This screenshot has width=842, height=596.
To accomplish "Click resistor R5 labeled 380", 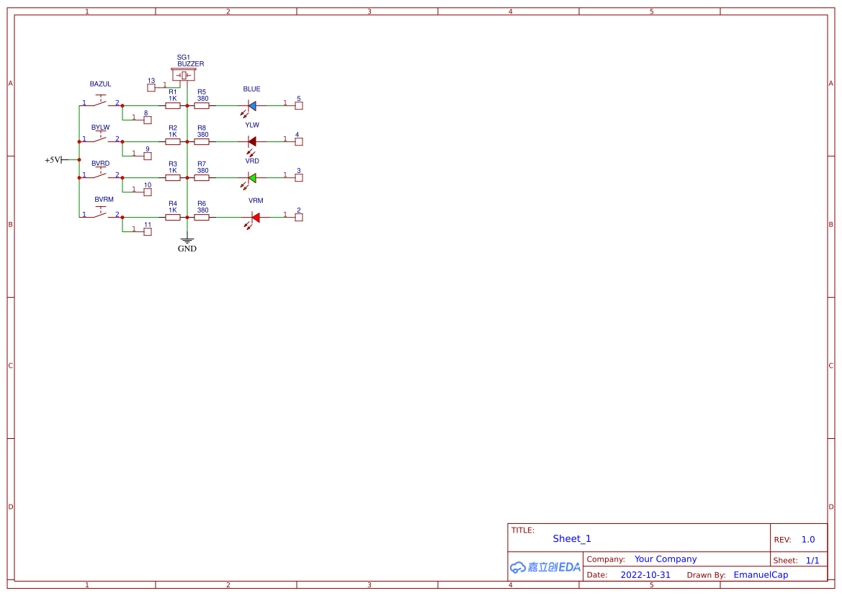I will [x=202, y=104].
